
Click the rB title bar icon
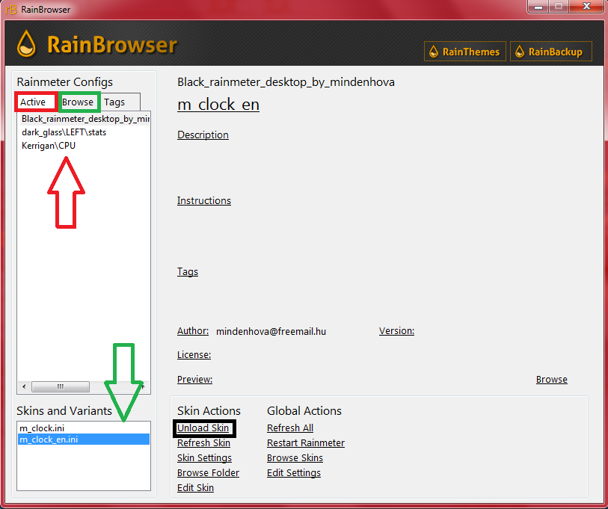coord(11,9)
